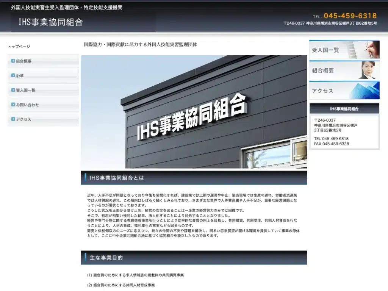Click the arrow icon beside アクセス in sidebar
Image resolution: width=388 pixels, height=291 pixels.
coord(13,119)
